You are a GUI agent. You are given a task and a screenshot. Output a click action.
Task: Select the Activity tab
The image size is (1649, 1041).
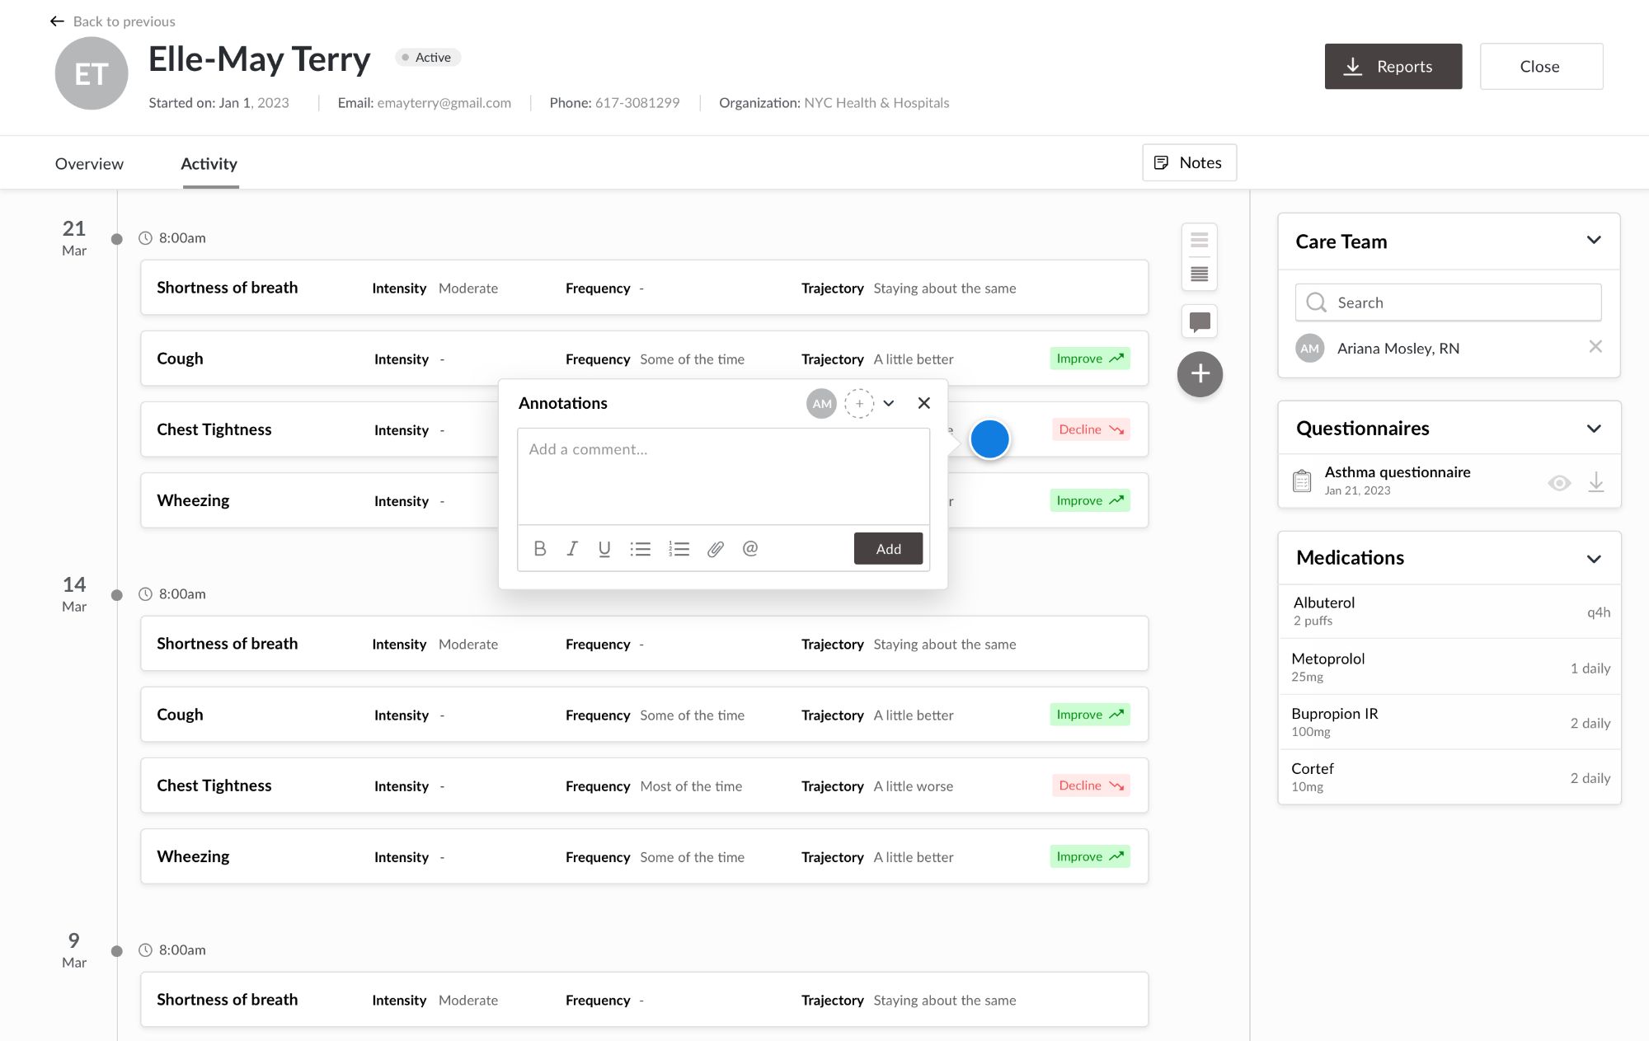pyautogui.click(x=209, y=164)
